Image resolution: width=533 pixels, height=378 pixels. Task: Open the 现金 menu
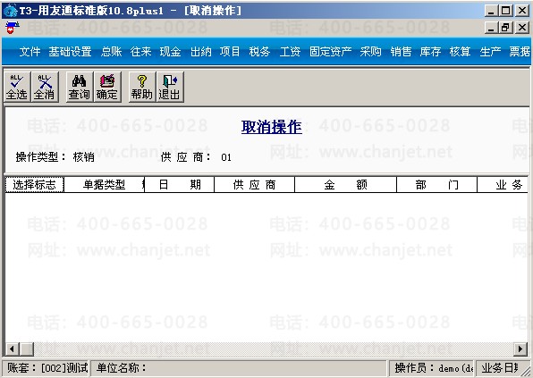pos(170,52)
